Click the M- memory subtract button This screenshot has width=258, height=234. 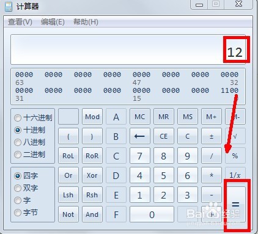pyautogui.click(x=235, y=117)
